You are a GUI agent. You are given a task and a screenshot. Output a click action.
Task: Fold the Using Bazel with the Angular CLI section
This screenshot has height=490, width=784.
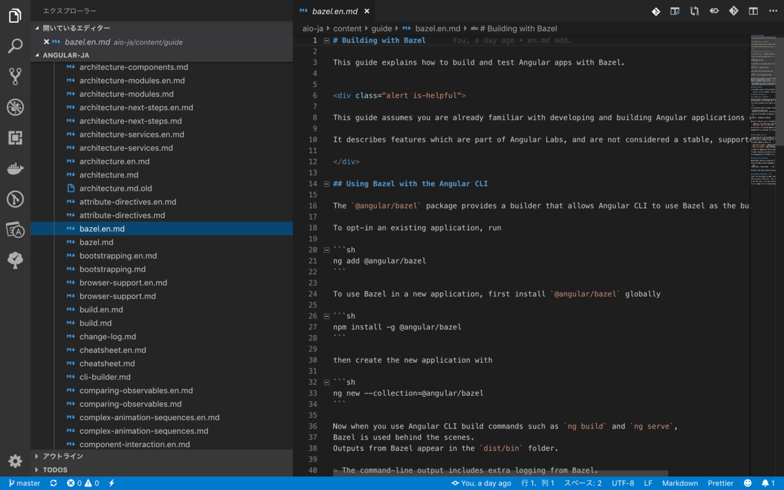(327, 184)
